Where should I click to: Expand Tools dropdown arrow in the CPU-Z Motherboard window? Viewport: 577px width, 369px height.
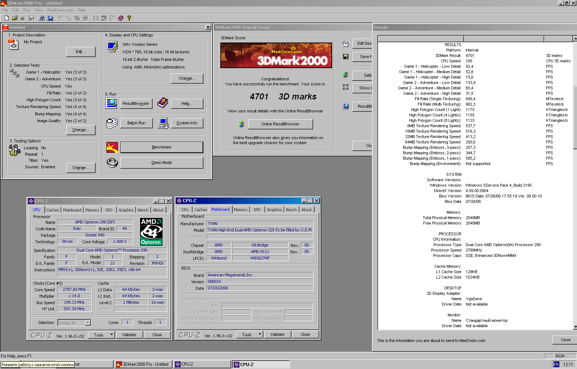click(x=260, y=334)
